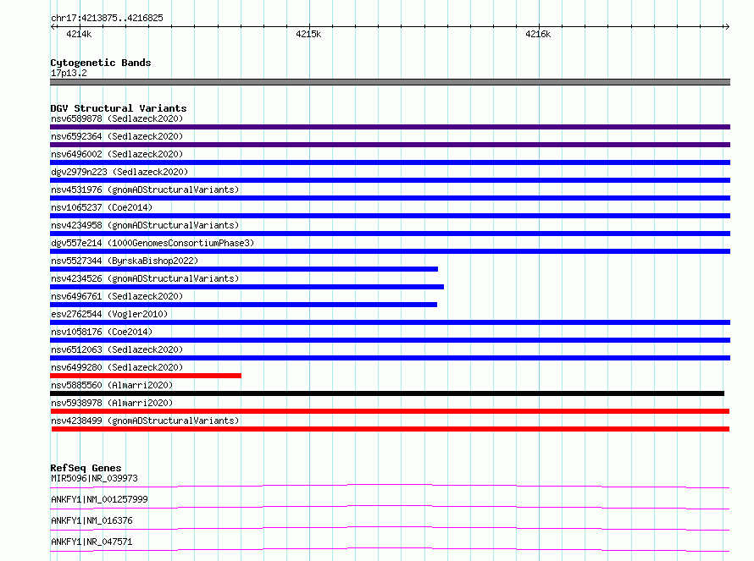The width and height of the screenshot is (754, 561).
Task: Click the nsv5527344 (ByrskaBishop2022) label
Action: (125, 261)
